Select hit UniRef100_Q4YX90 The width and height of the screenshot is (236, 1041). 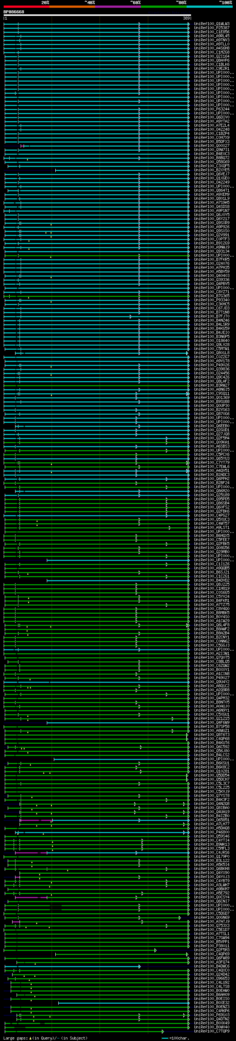point(212,873)
